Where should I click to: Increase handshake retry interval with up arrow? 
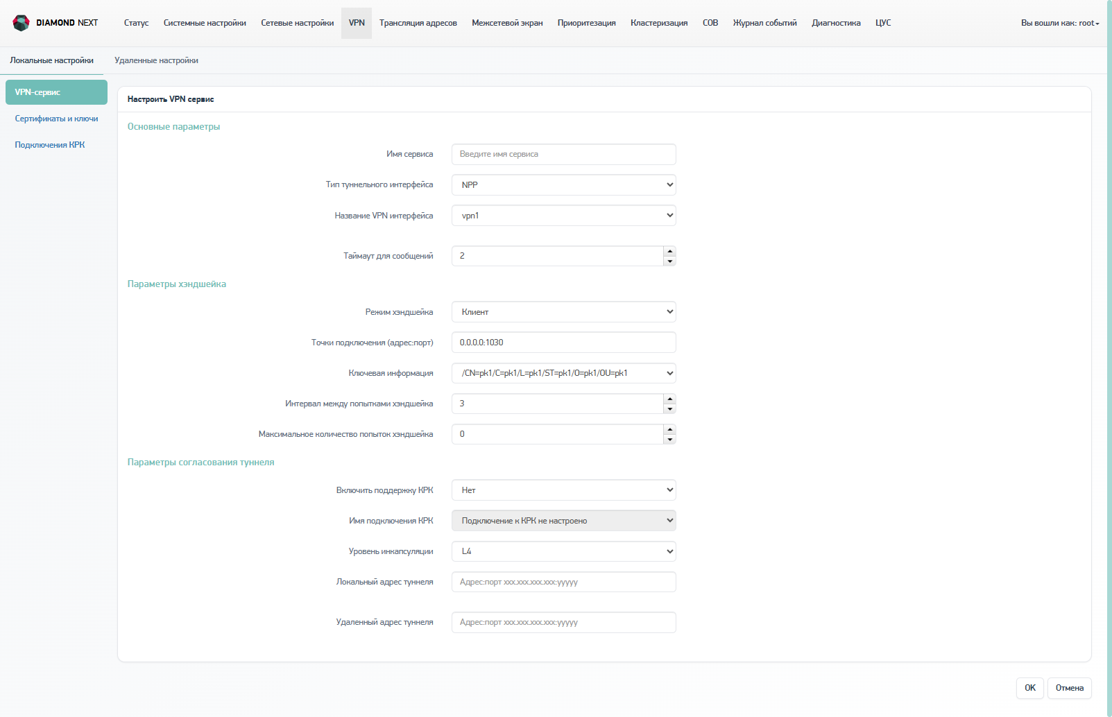pyautogui.click(x=669, y=399)
